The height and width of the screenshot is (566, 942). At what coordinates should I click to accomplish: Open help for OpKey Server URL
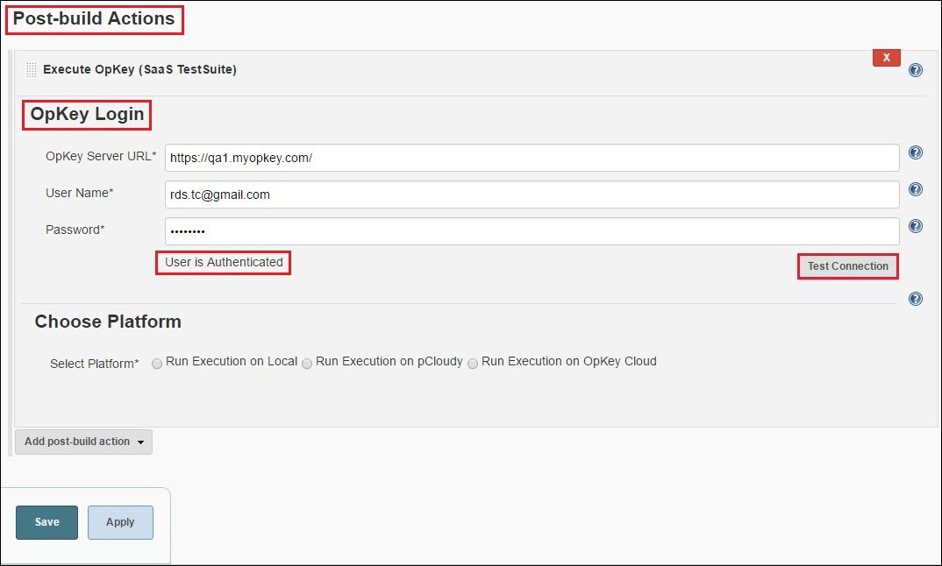tap(915, 152)
